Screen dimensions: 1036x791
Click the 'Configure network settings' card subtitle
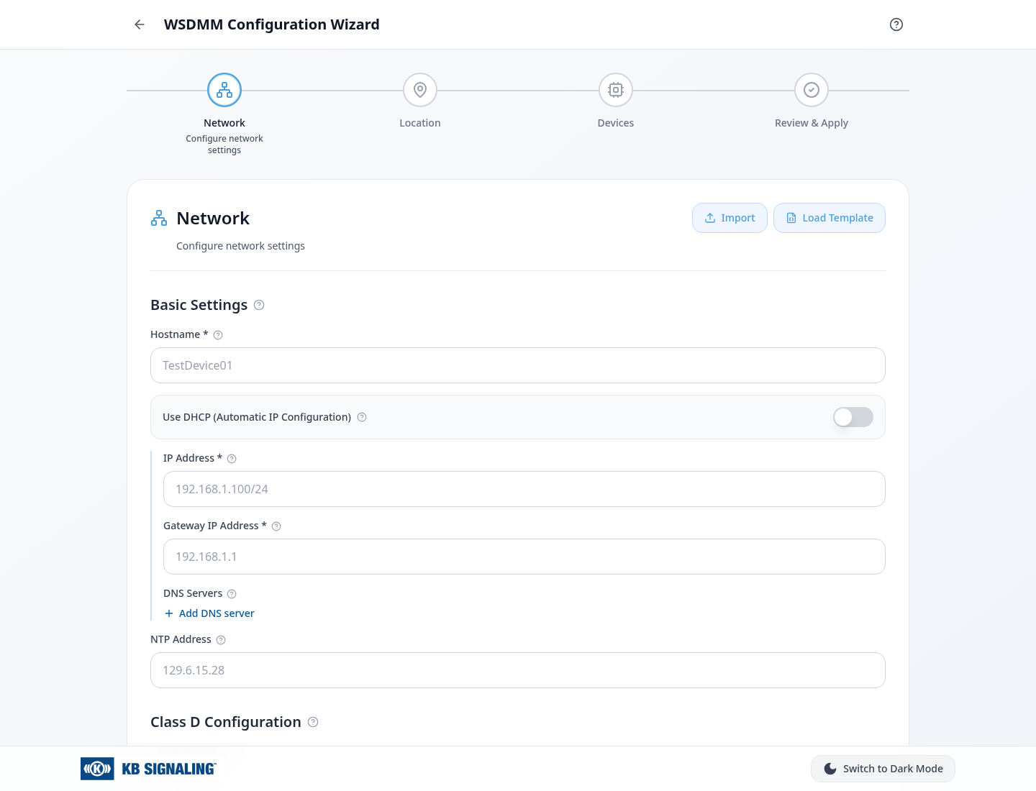(x=240, y=246)
